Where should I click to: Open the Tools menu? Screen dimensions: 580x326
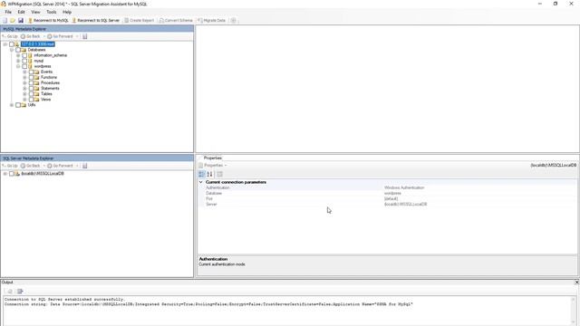click(x=52, y=12)
